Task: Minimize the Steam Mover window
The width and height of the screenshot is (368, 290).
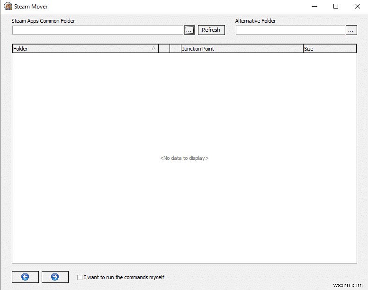Action: coord(314,6)
